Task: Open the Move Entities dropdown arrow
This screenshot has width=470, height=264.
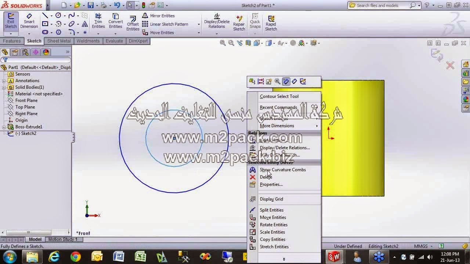Action: coord(199,33)
